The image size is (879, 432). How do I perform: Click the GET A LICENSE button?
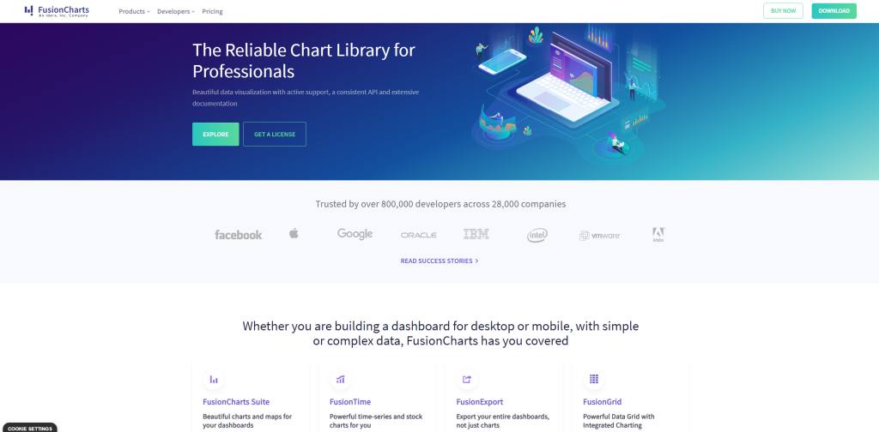click(x=275, y=135)
